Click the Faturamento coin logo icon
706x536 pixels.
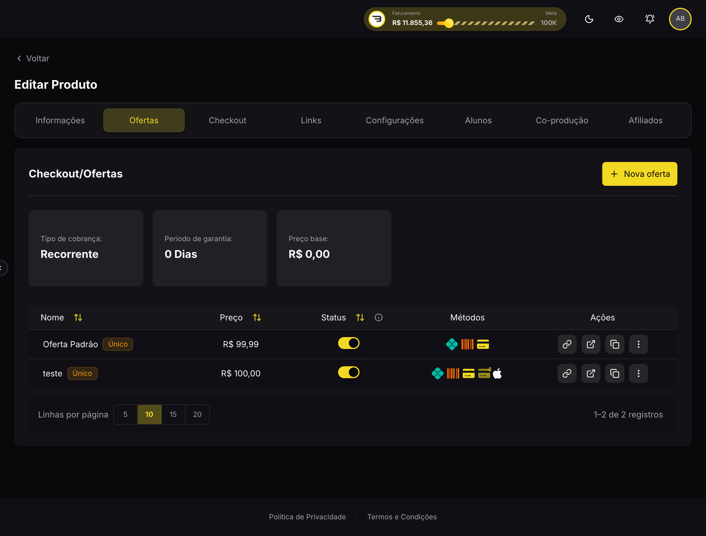377,19
